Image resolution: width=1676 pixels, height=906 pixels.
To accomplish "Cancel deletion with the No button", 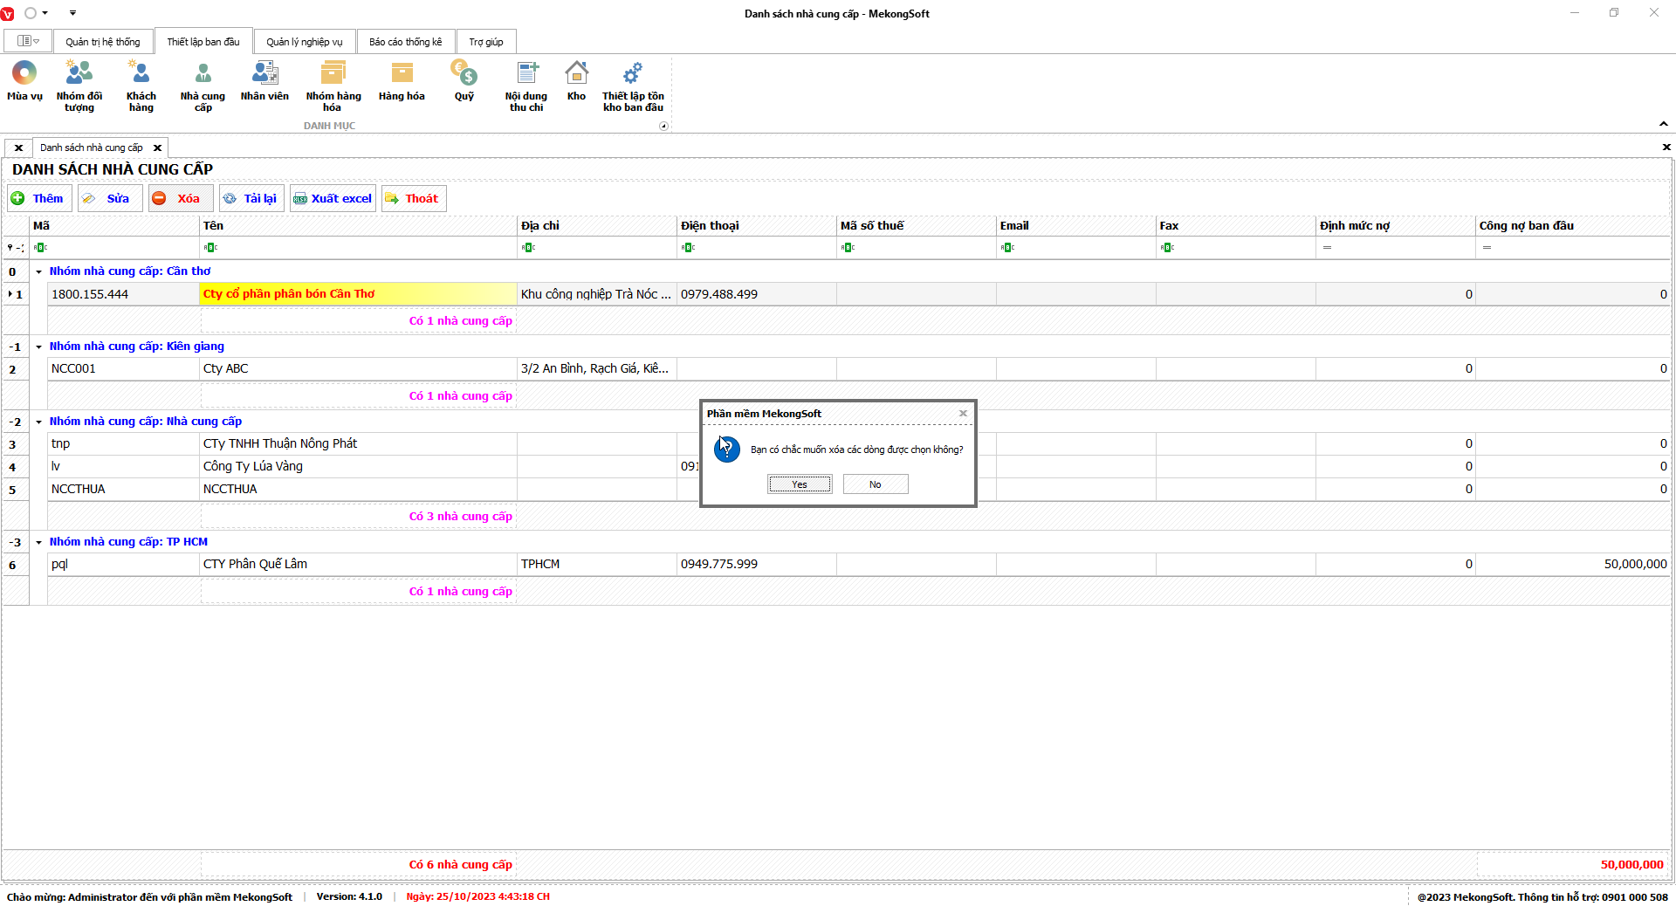I will click(x=875, y=484).
